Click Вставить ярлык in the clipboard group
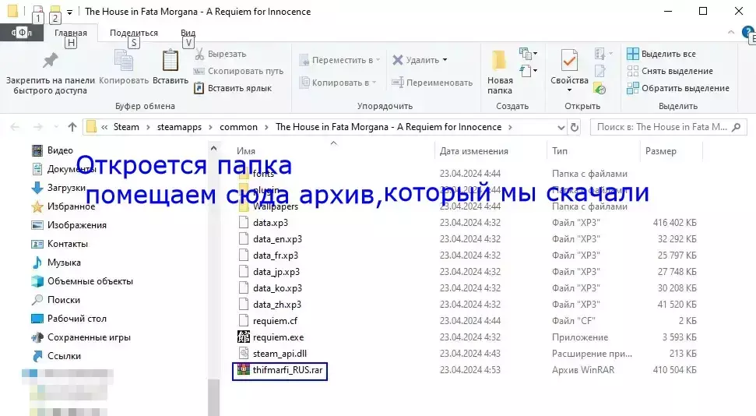 click(233, 88)
